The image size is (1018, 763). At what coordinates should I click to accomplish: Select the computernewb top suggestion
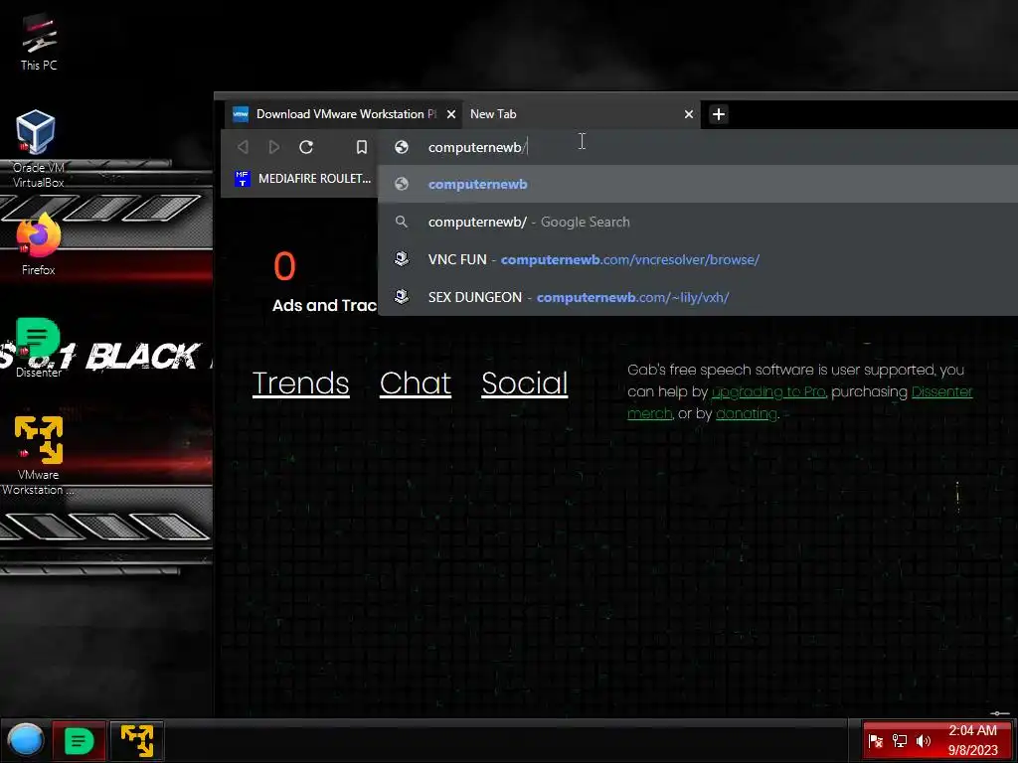click(697, 184)
